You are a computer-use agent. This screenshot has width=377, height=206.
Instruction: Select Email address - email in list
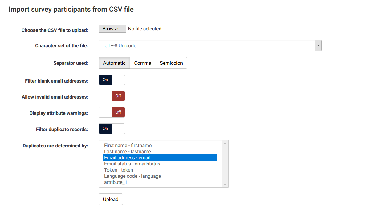click(160, 157)
